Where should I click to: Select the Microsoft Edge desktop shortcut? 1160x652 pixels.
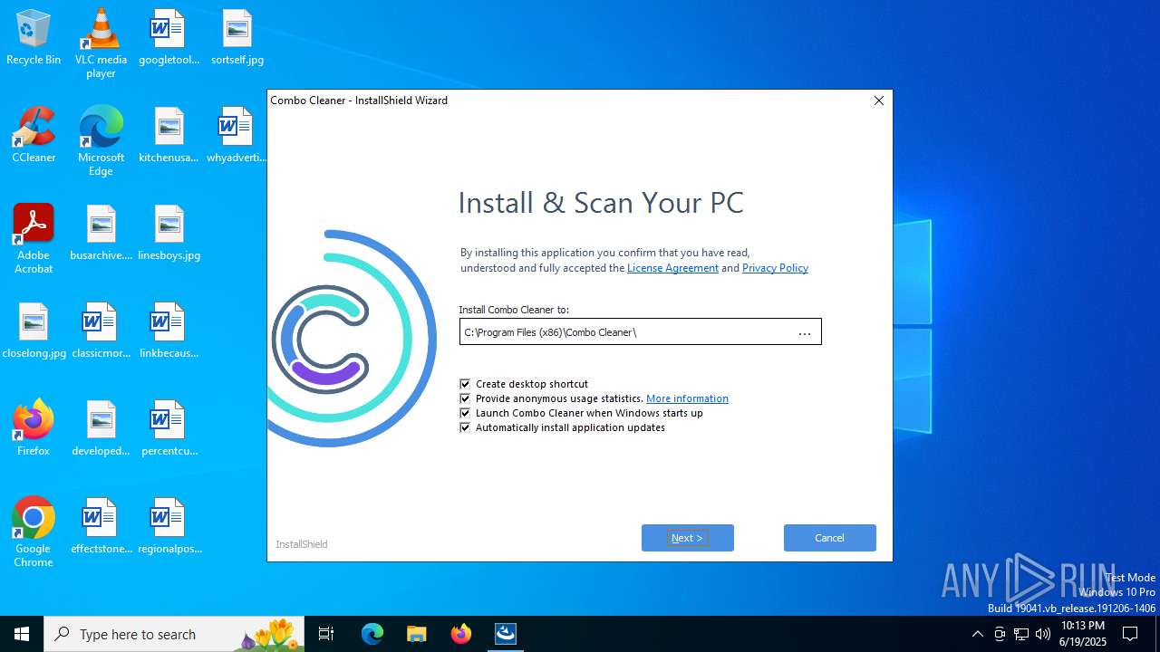coord(101,140)
